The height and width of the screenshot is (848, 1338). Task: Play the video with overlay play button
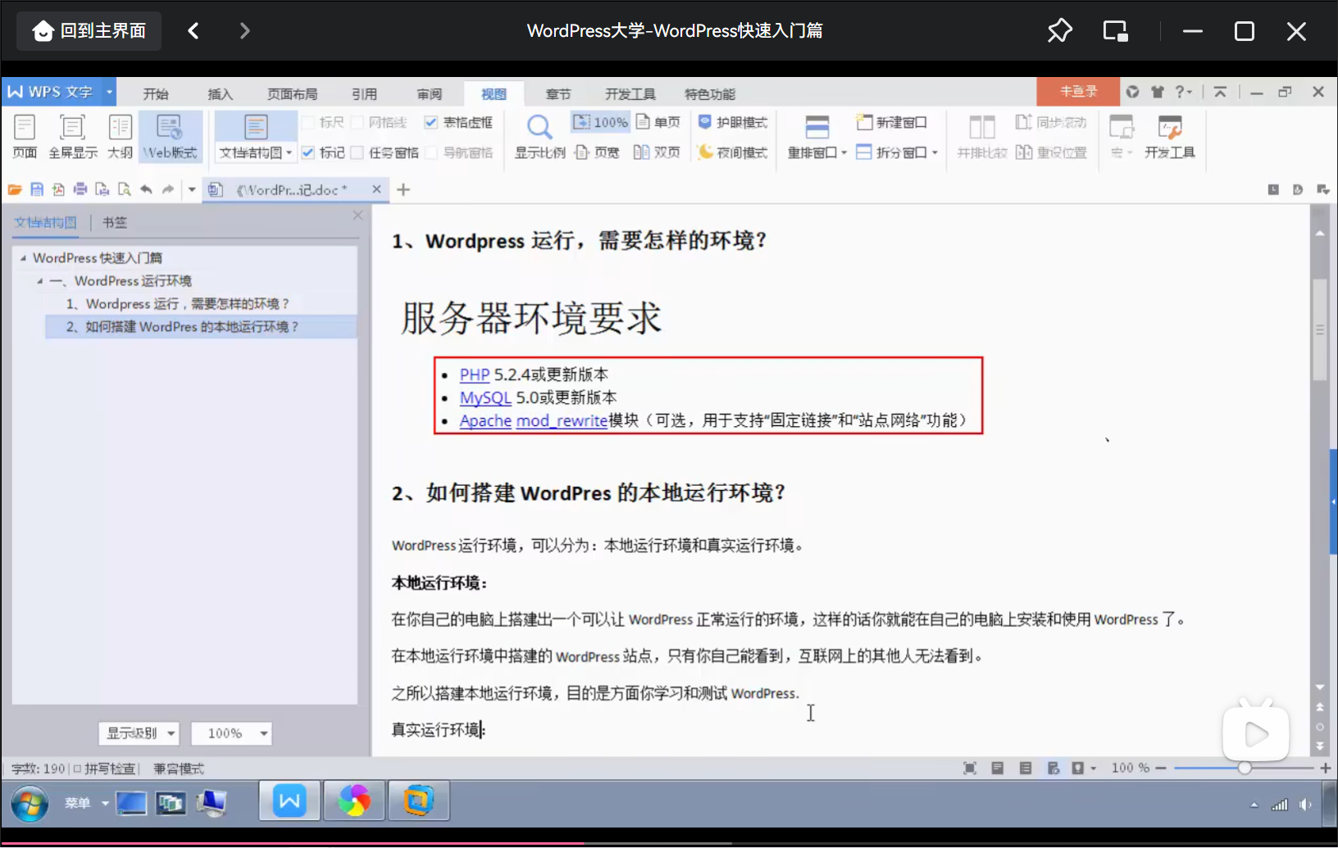pyautogui.click(x=1256, y=733)
